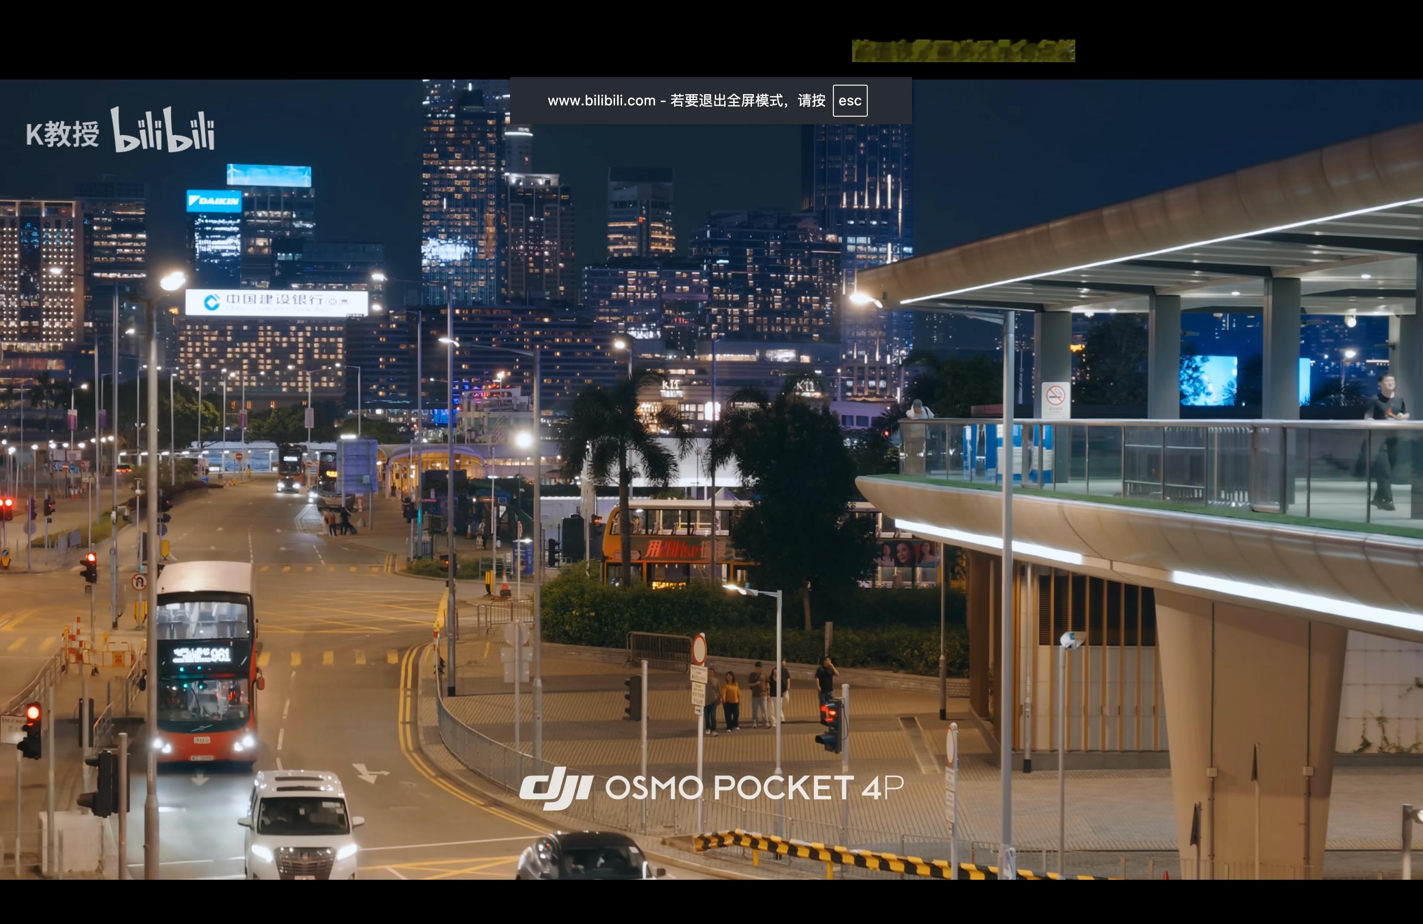Screen dimensions: 1423x924
Task: Click the "www.bilibili.com - 若要退出全屏模式，请按" notice text
Action: tap(687, 100)
